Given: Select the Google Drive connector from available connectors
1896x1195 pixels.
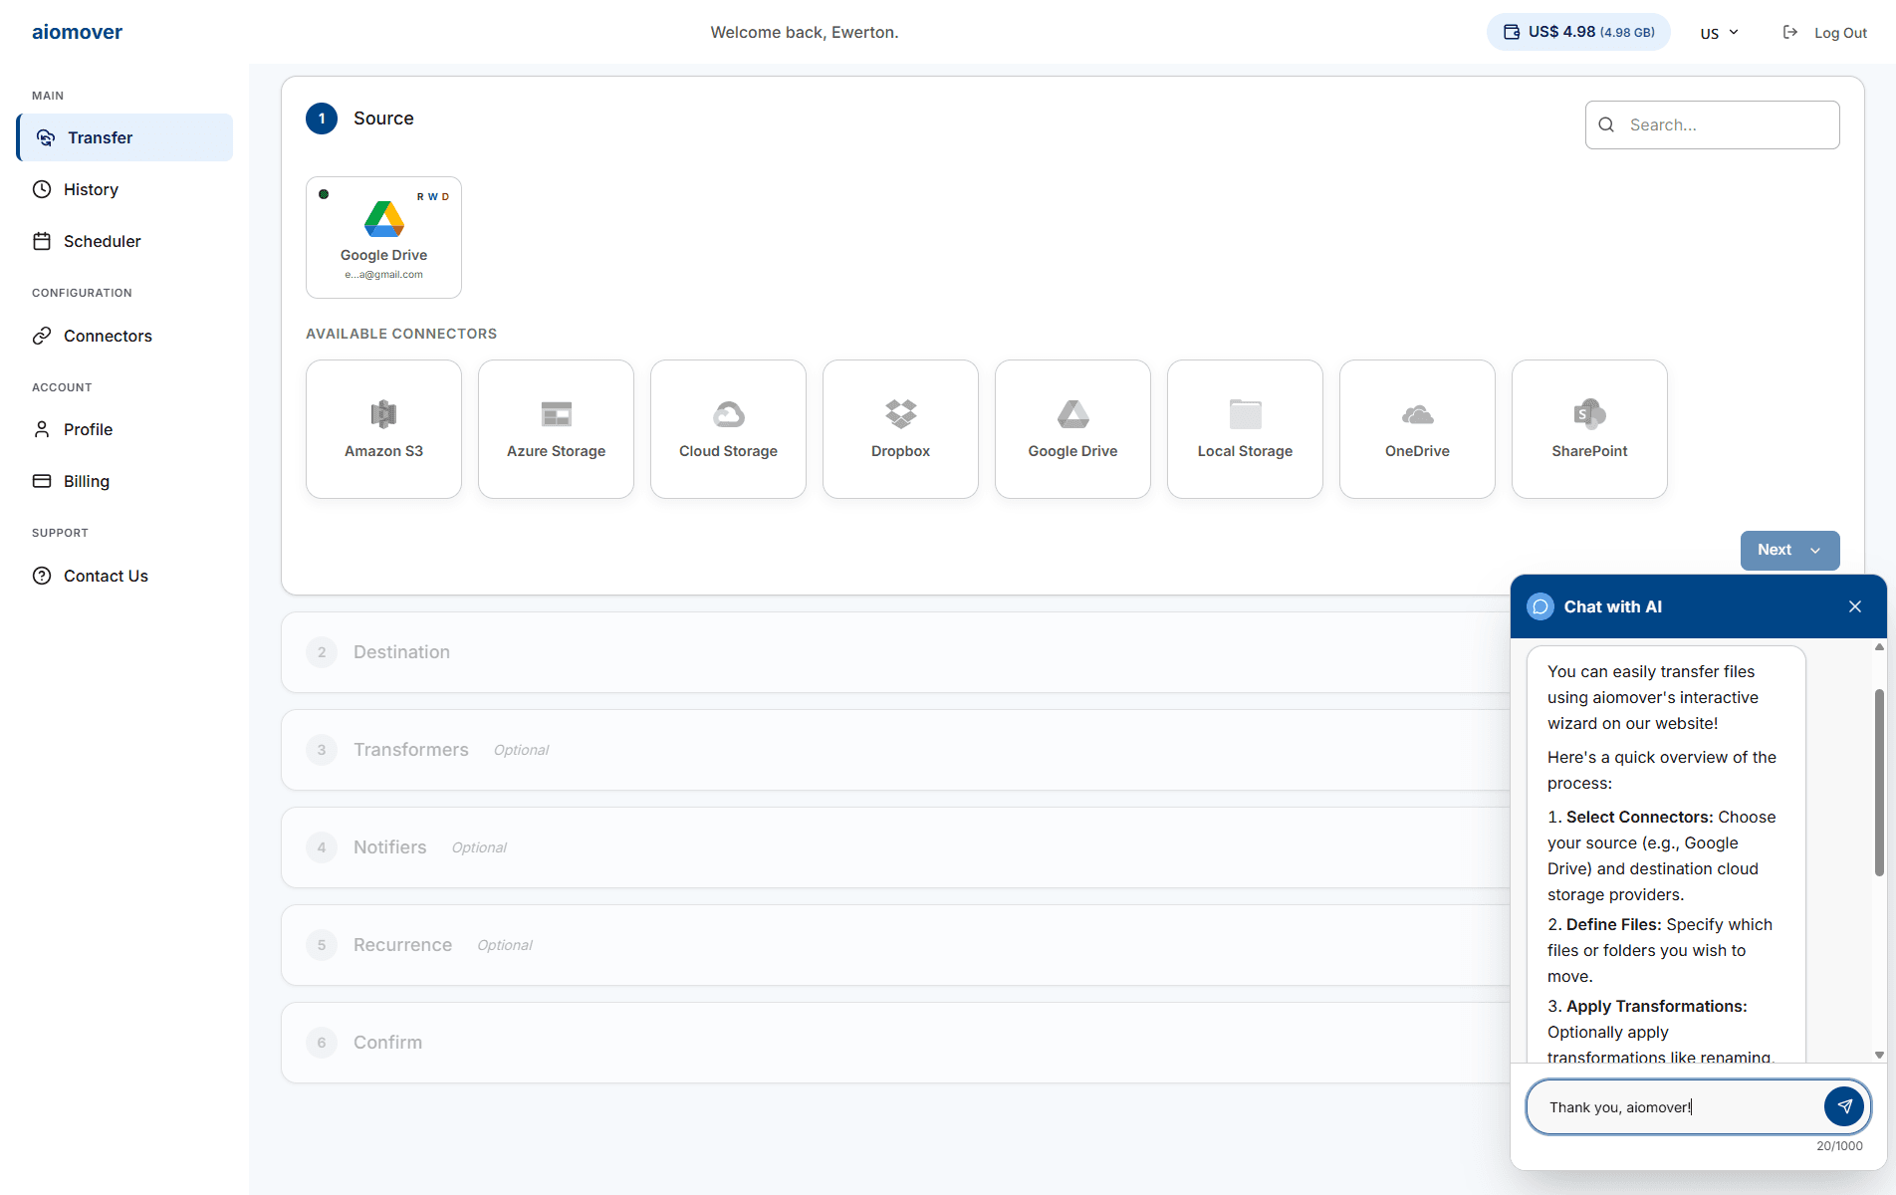Looking at the screenshot, I should tap(1071, 429).
